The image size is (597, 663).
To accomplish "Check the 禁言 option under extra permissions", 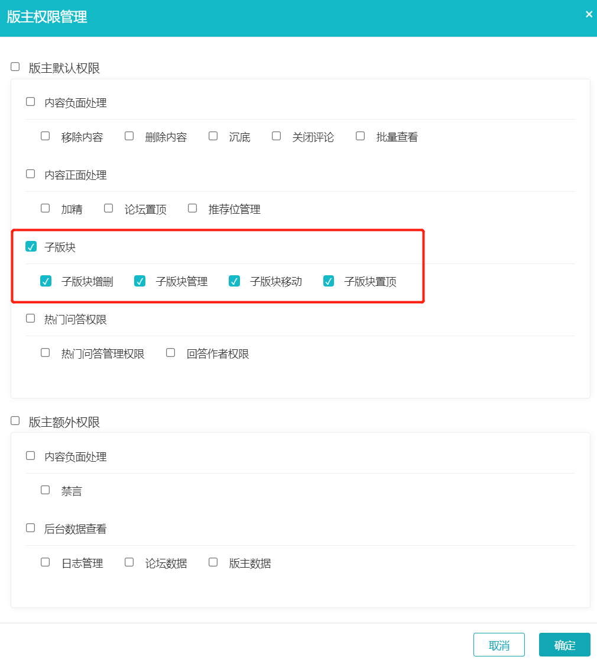I will [45, 490].
